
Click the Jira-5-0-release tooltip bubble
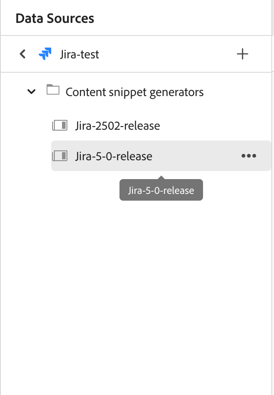(x=161, y=190)
